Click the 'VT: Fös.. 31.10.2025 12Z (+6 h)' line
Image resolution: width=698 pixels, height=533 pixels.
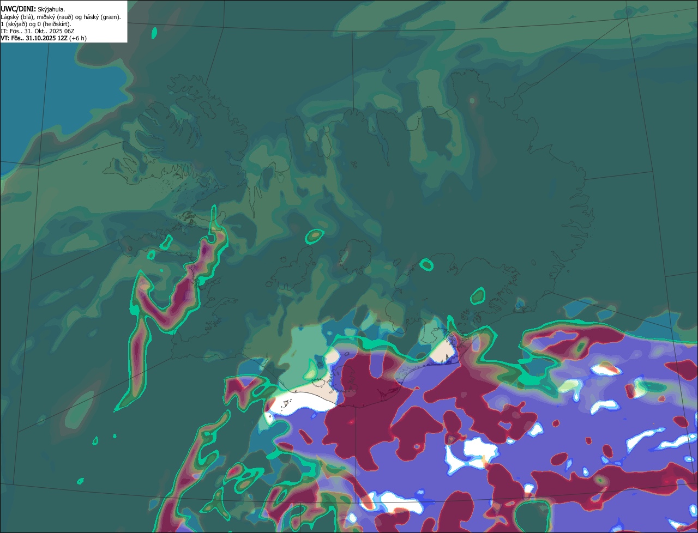44,38
